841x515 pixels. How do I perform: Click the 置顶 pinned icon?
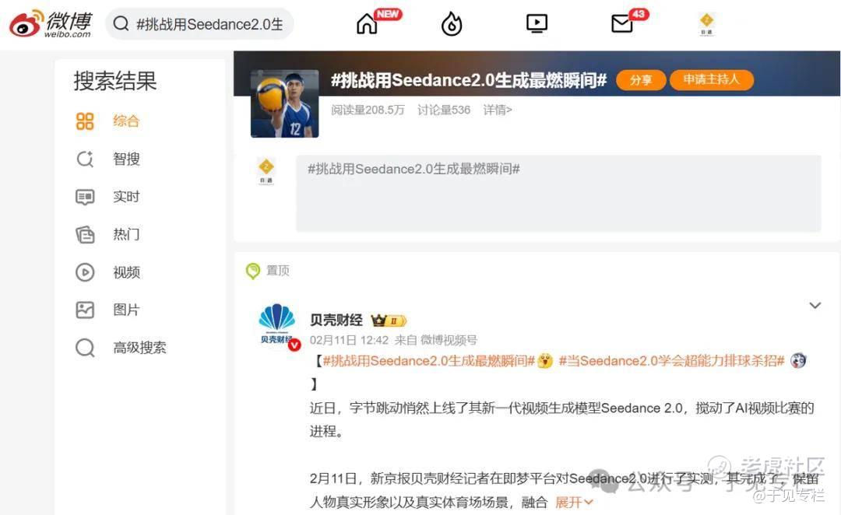tap(252, 271)
